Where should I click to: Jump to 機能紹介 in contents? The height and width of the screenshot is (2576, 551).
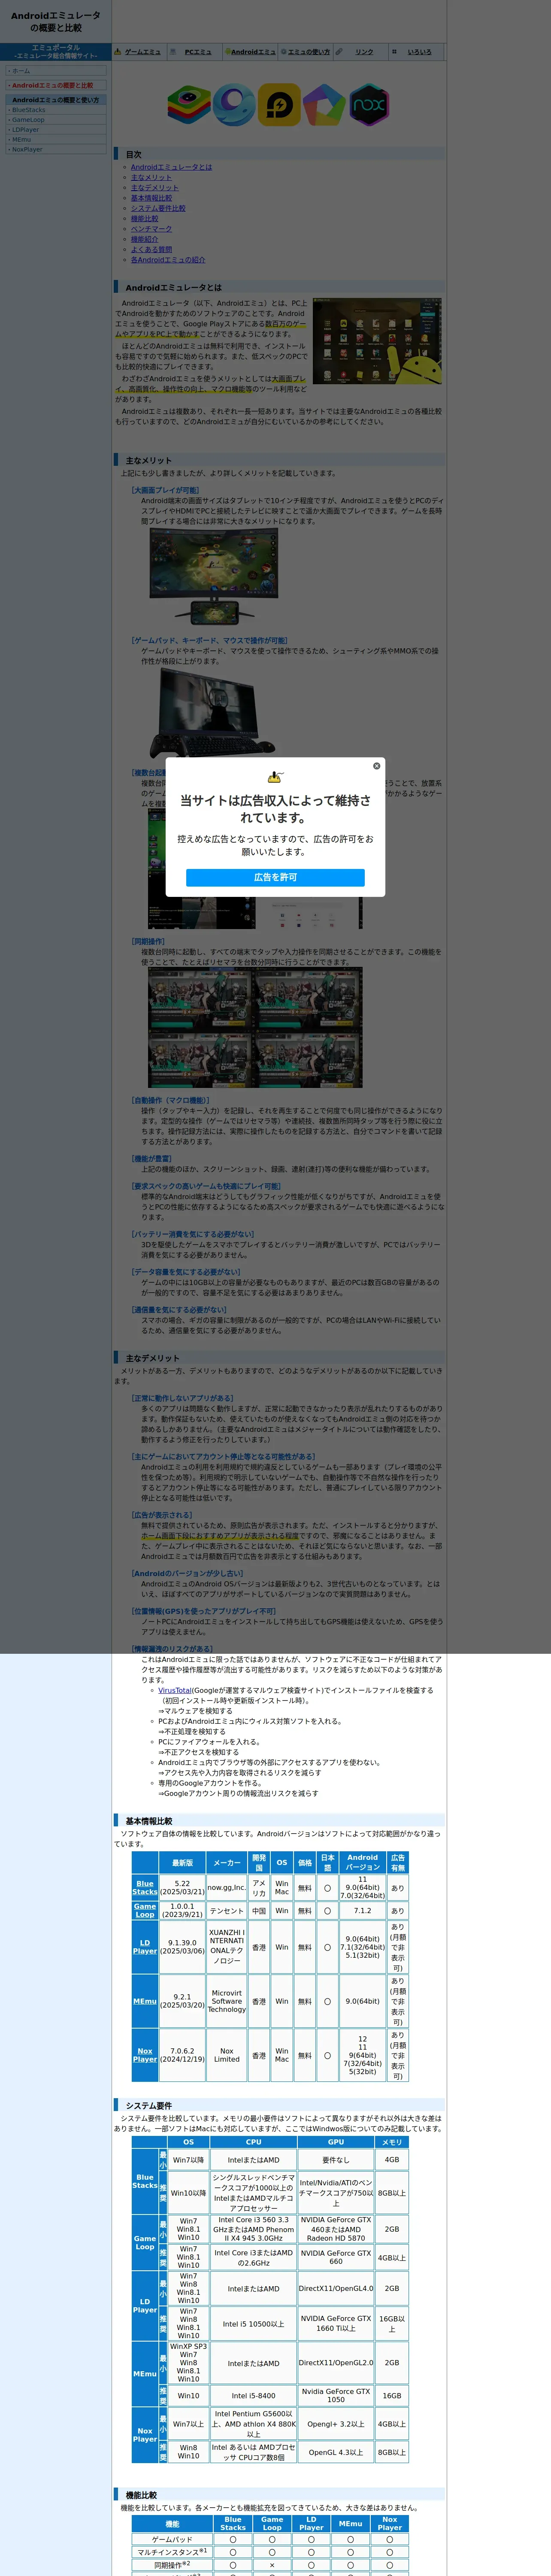click(x=144, y=239)
